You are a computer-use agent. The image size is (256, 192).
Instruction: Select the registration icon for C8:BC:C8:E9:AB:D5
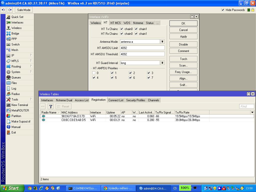tap(43, 120)
